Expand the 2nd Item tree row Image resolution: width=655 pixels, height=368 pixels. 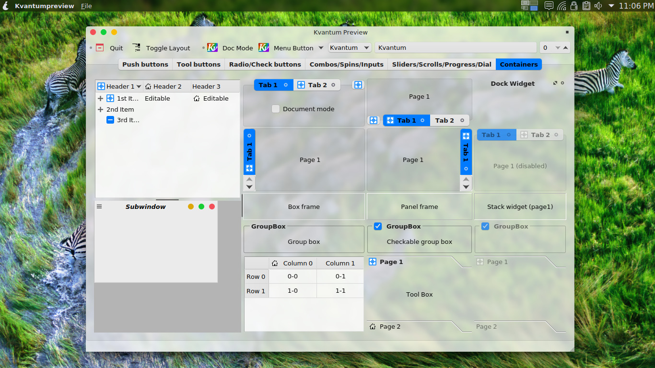pos(100,109)
